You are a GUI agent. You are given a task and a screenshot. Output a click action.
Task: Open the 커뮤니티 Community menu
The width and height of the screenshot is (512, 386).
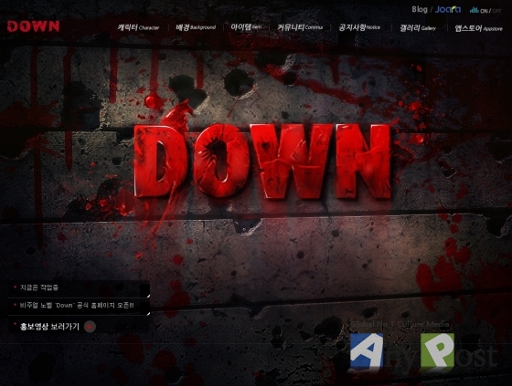[300, 27]
